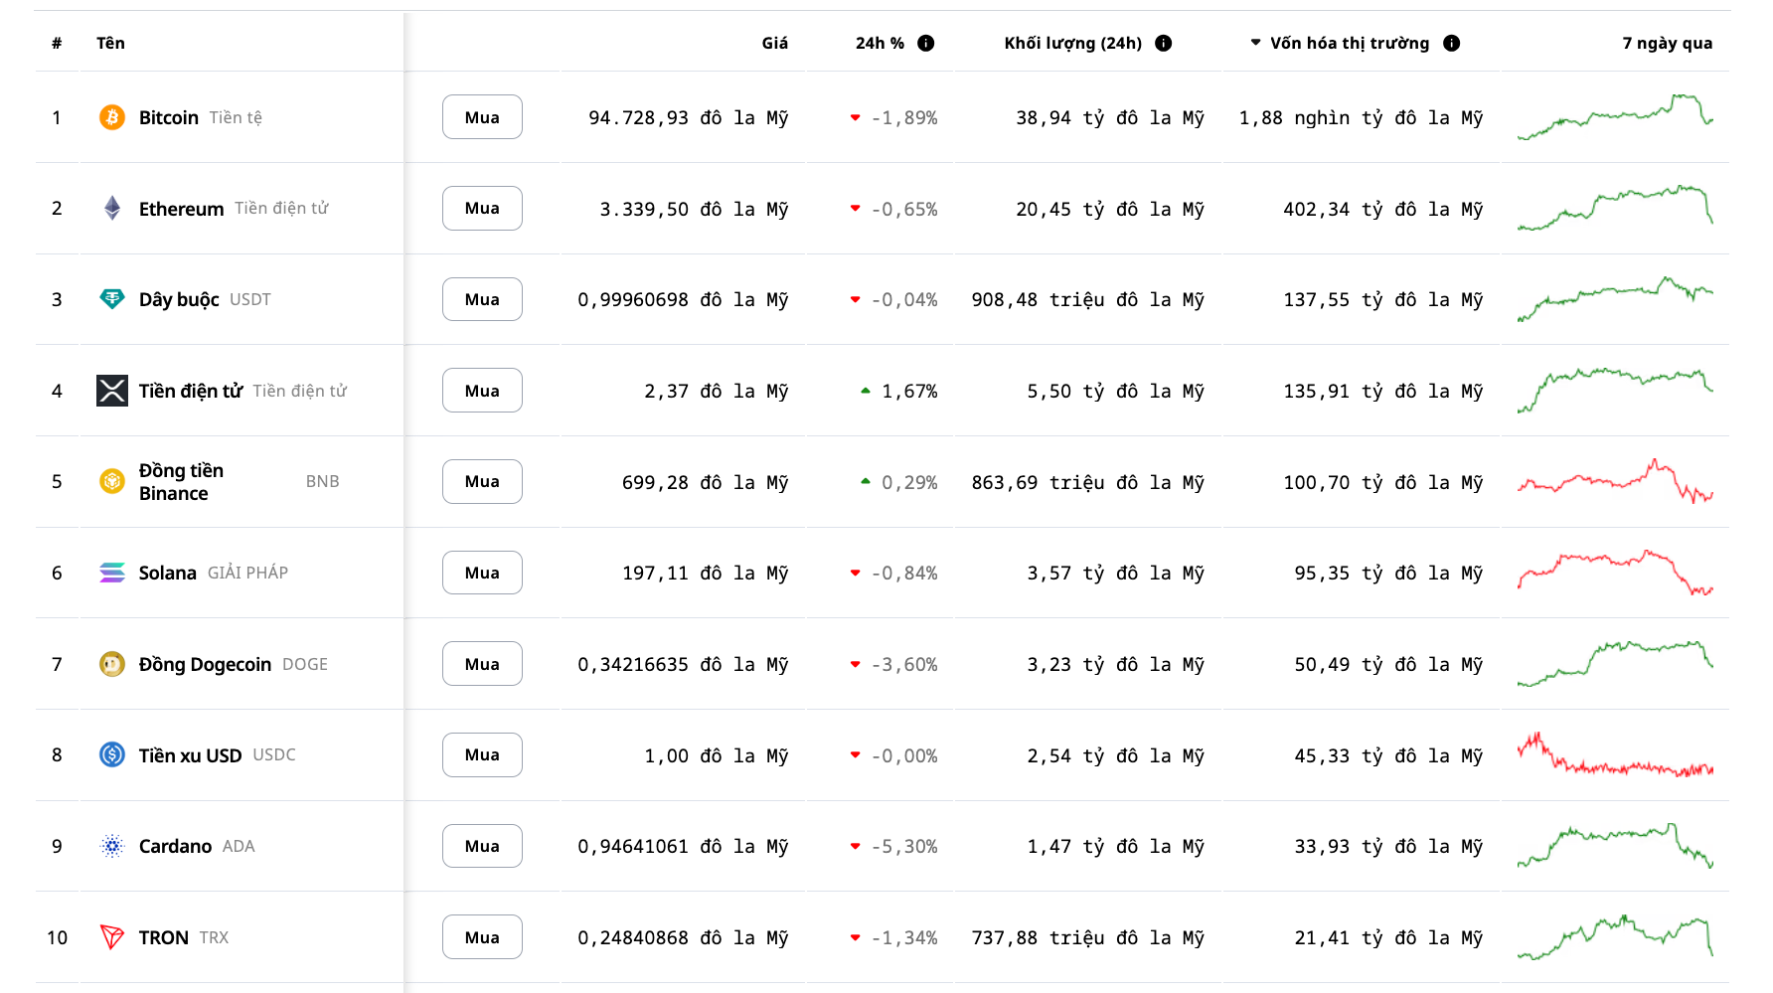
Task: Open info tooltip beside 24h % header
Action: point(926,43)
